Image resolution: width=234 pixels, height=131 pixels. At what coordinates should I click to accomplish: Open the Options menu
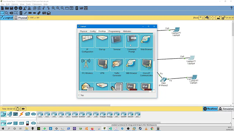pyautogui.click(x=15, y=4)
